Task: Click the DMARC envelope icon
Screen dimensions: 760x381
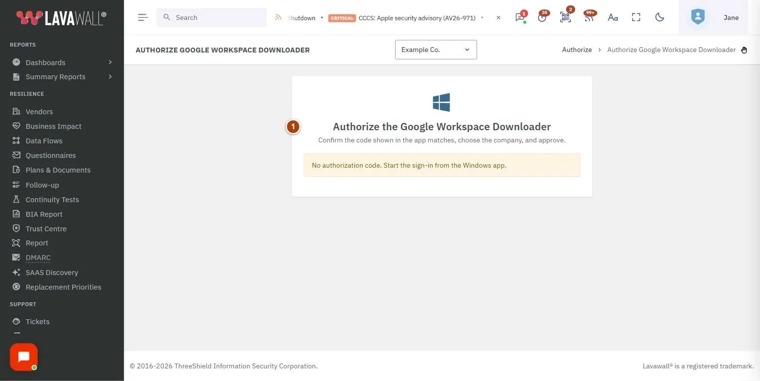Action: coord(16,258)
